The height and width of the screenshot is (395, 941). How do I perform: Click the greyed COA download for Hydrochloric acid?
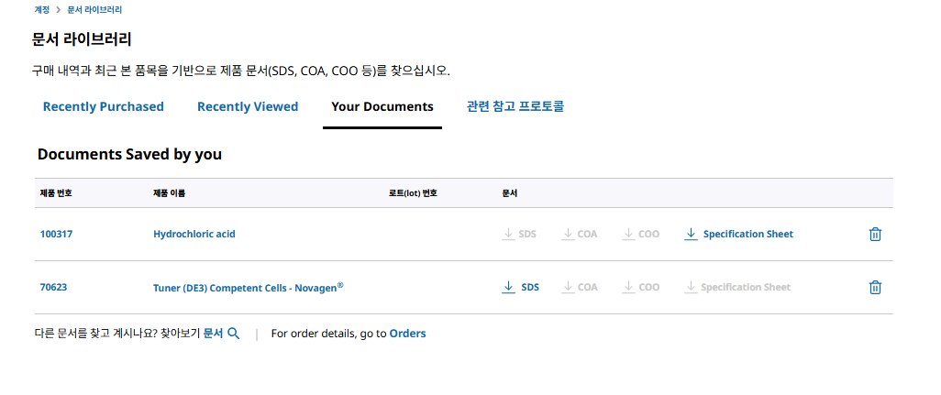[x=580, y=234]
